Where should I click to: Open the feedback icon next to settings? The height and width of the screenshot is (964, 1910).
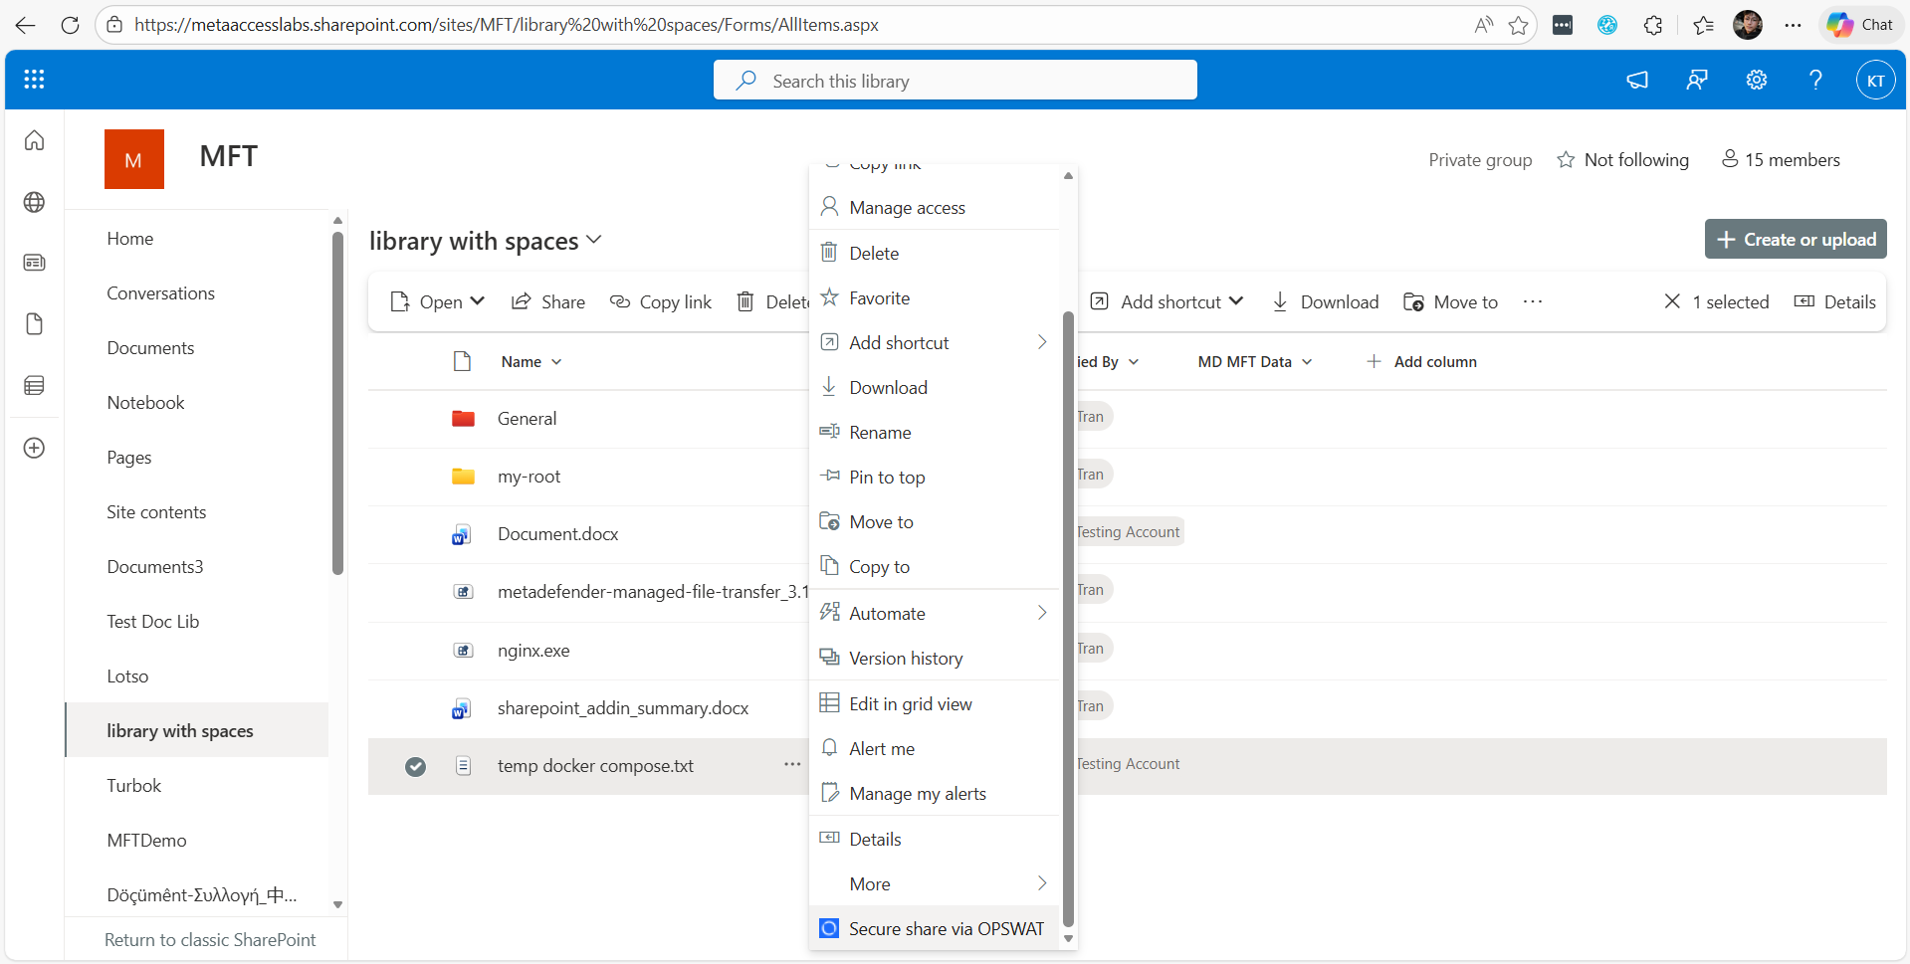click(1697, 80)
